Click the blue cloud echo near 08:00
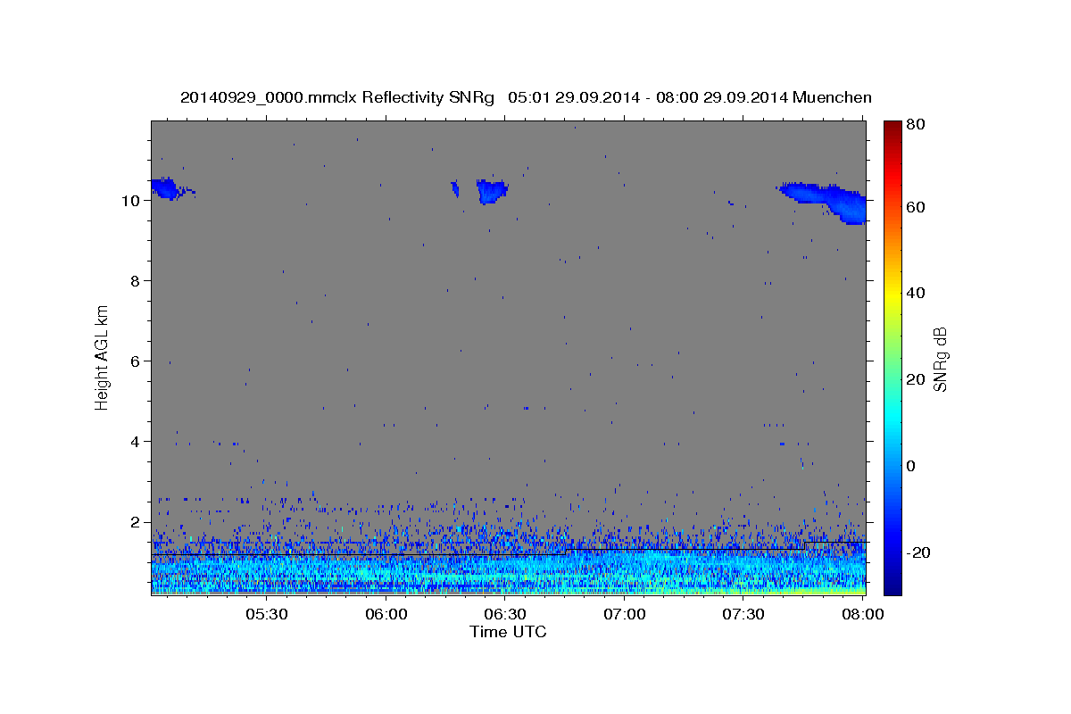The width and height of the screenshot is (1071, 714). click(x=824, y=202)
